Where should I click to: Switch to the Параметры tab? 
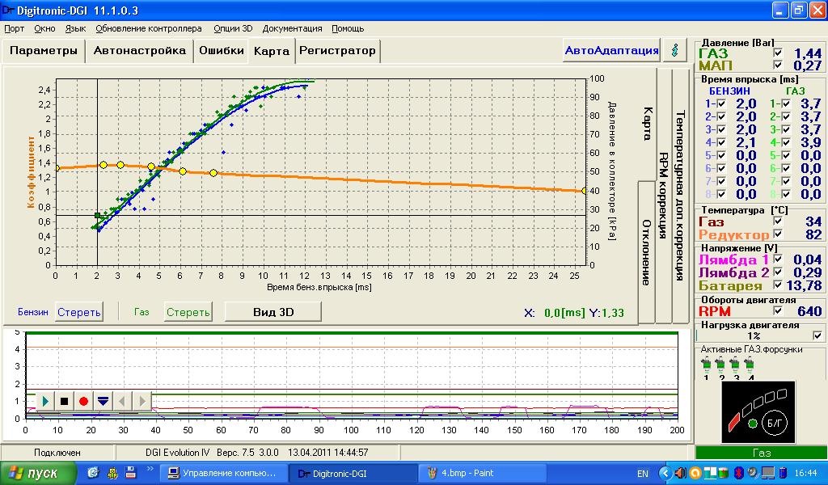tap(44, 51)
